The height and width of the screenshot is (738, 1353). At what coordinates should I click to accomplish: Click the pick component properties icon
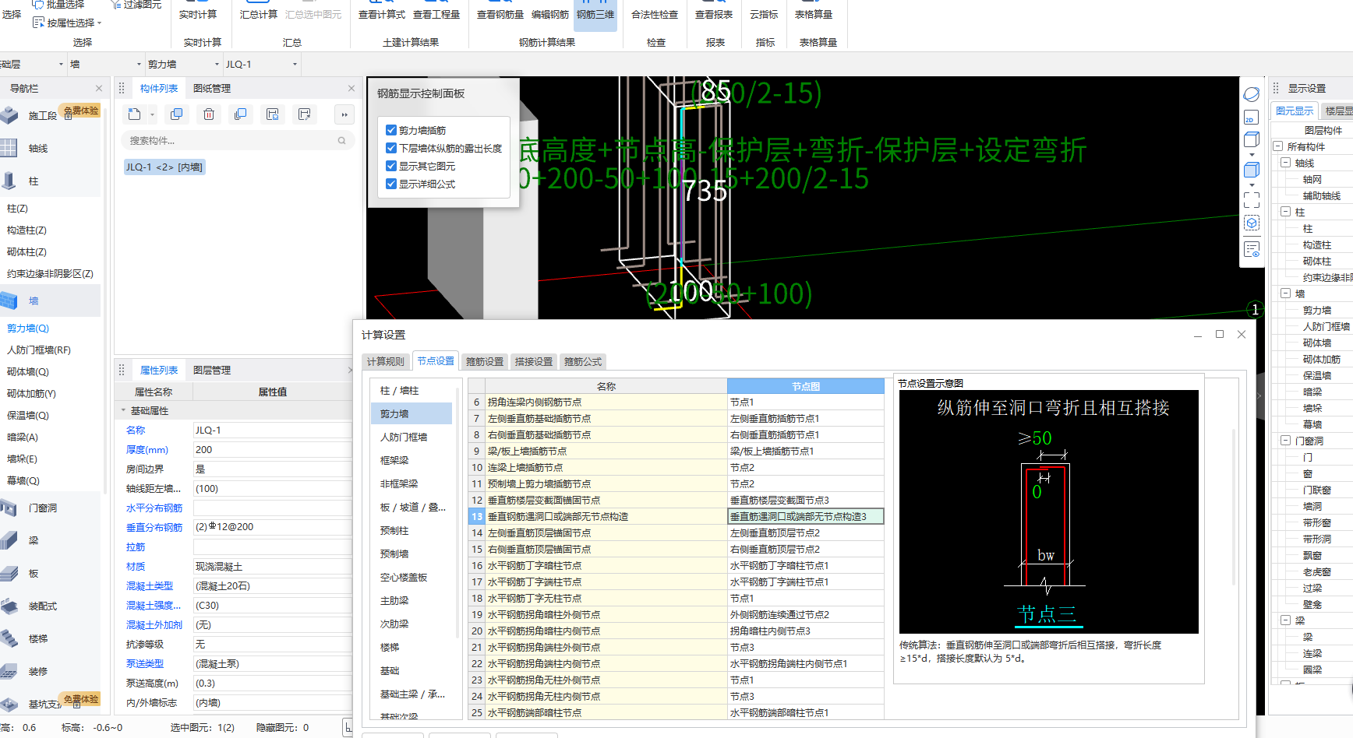[305, 114]
